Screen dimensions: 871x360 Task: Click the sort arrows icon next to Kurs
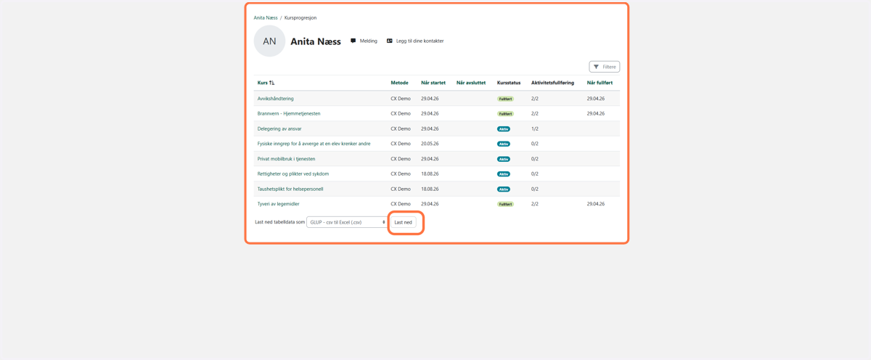(271, 83)
